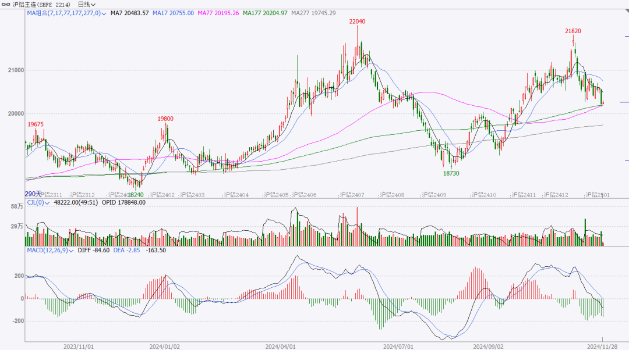Click the 18730 low price marker
The height and width of the screenshot is (350, 629).
click(451, 173)
